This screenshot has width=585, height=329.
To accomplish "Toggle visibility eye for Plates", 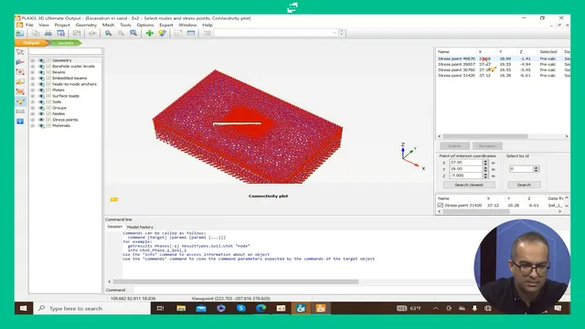I will [x=41, y=90].
